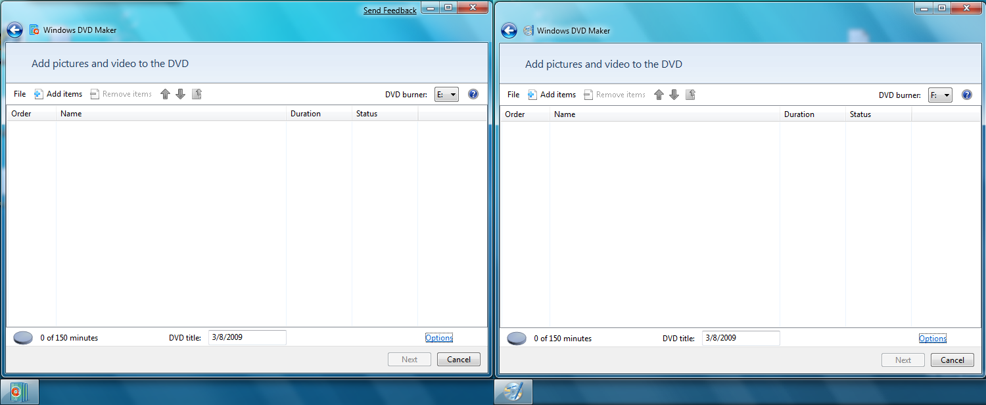Click the Order column header in right window
This screenshot has height=405, width=986.
(525, 114)
